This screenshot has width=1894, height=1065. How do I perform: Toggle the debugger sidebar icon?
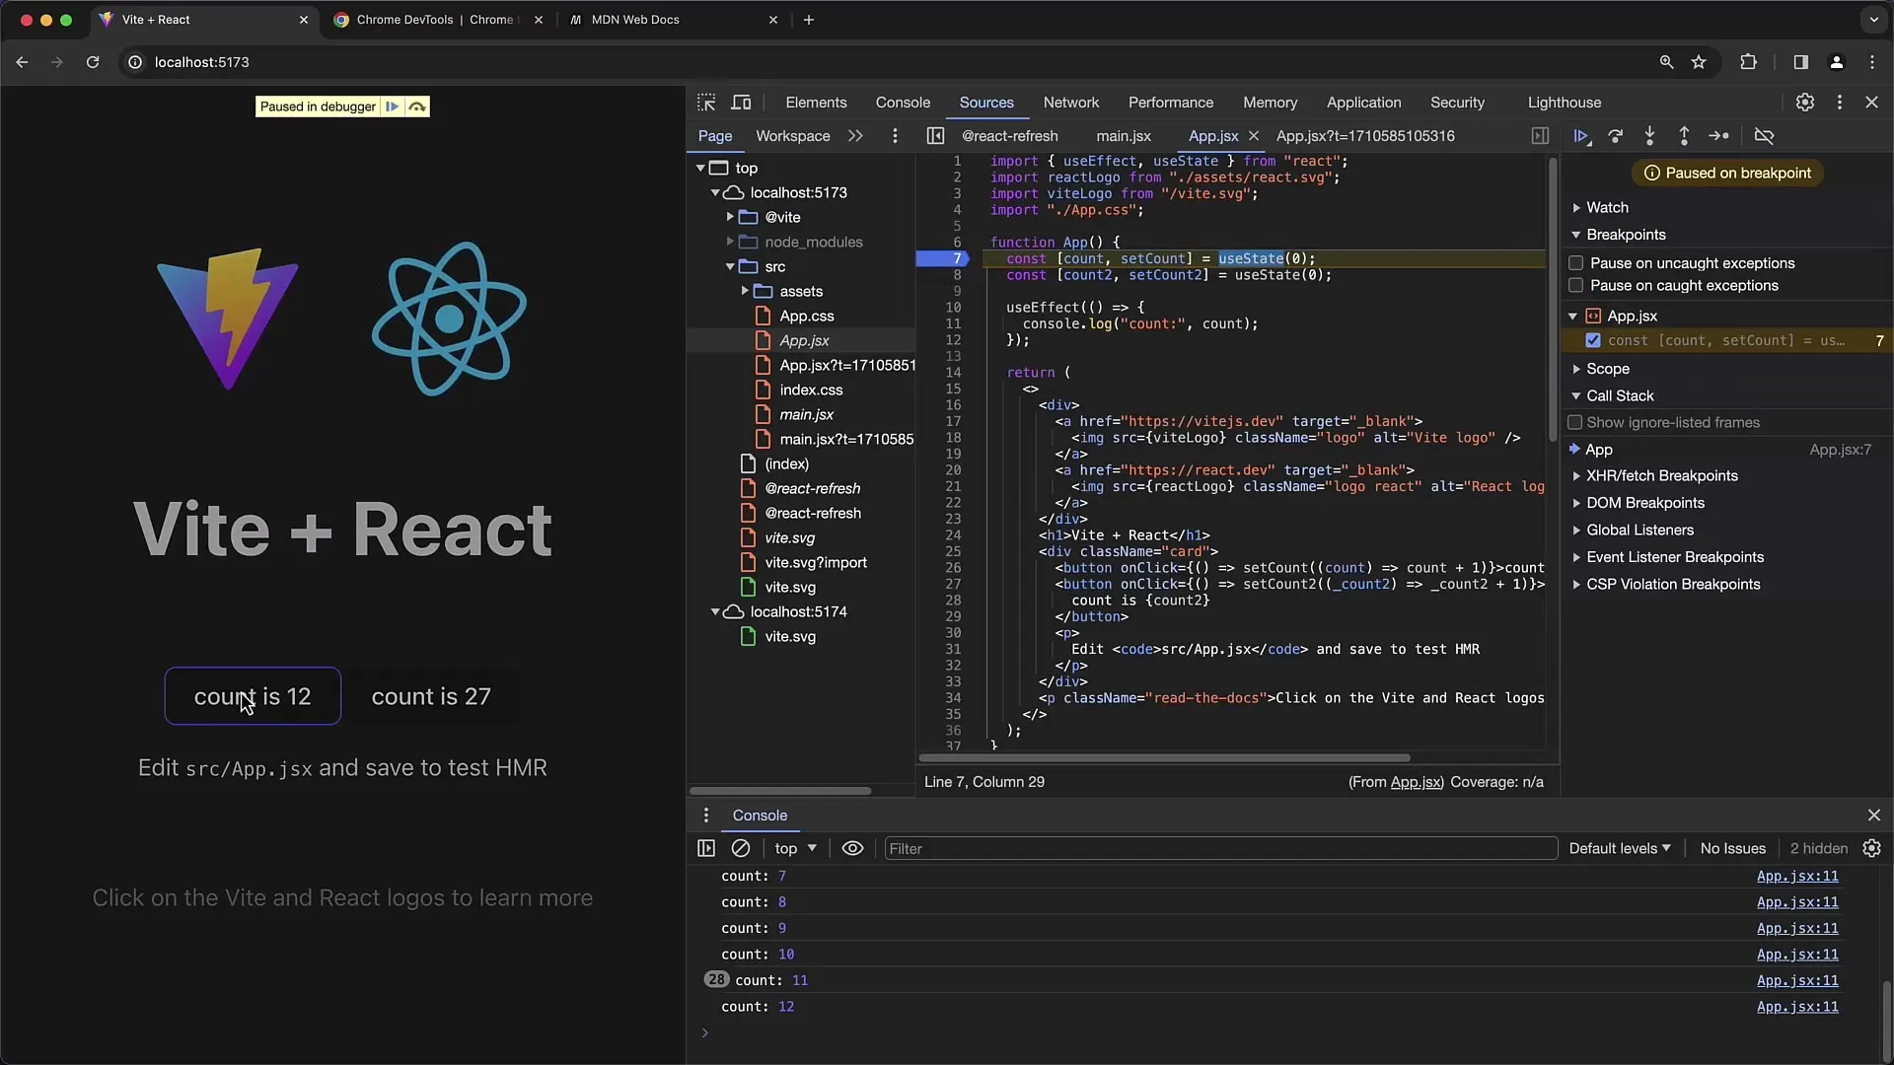pyautogui.click(x=1540, y=136)
